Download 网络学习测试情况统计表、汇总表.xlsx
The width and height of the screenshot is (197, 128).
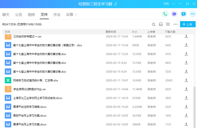coord(186,81)
